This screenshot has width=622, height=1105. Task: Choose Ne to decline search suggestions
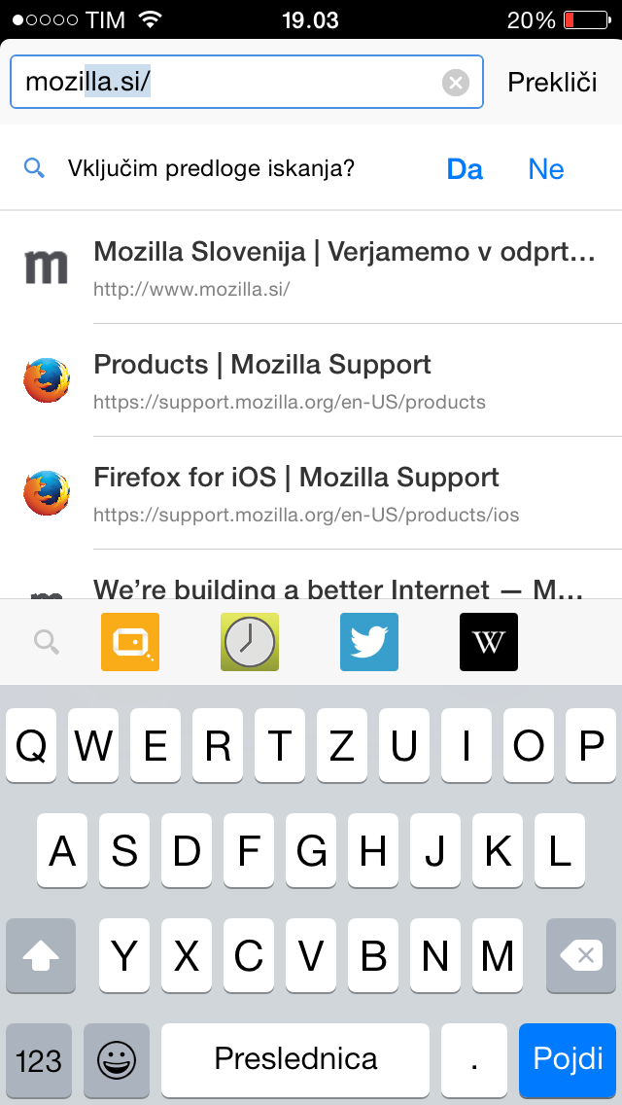[x=546, y=169]
